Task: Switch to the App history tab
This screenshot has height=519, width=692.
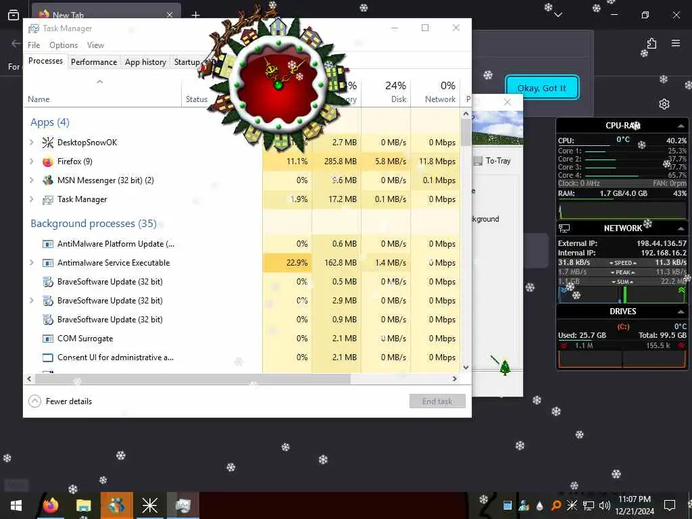Action: coord(145,62)
